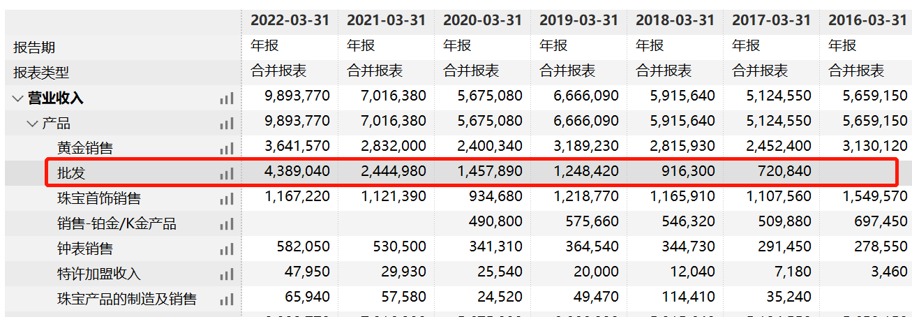
Task: Click 批发 value 4,389,040
Action: (297, 171)
